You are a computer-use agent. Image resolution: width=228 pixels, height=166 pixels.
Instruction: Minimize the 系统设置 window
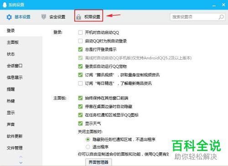point(214,5)
